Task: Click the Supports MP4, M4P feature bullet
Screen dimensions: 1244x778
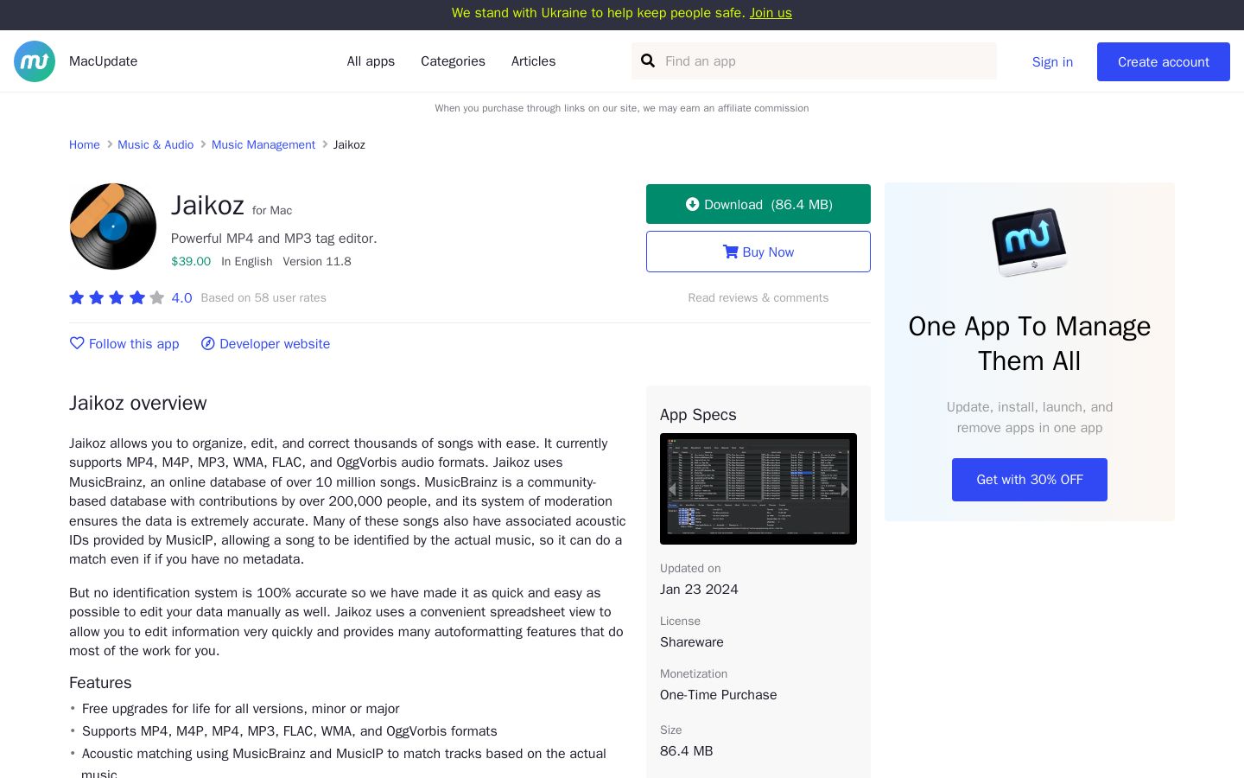Action: (289, 731)
